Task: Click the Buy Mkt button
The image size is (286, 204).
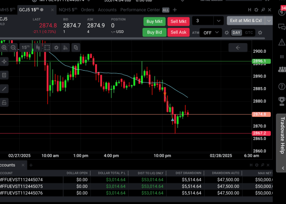Action: [154, 22]
